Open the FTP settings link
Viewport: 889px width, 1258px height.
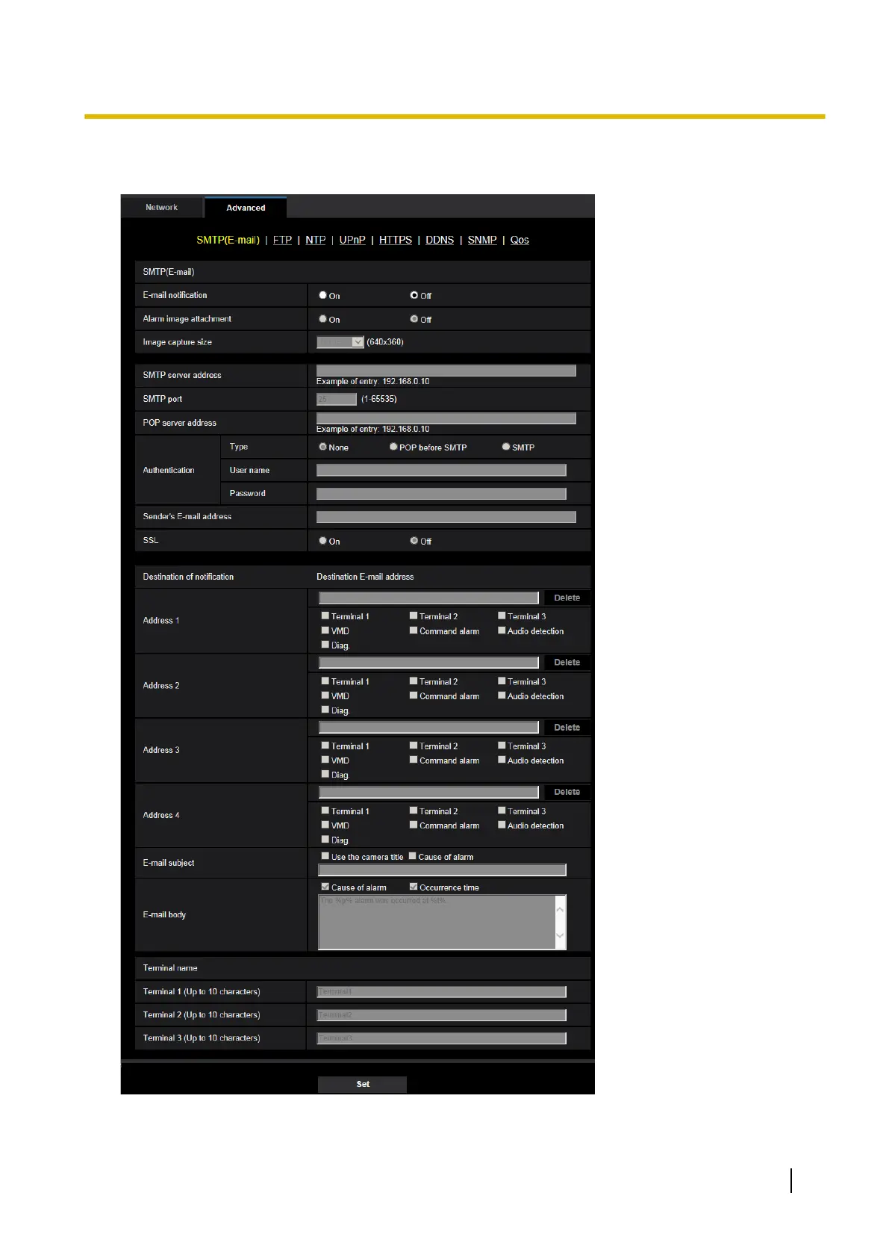[x=282, y=240]
